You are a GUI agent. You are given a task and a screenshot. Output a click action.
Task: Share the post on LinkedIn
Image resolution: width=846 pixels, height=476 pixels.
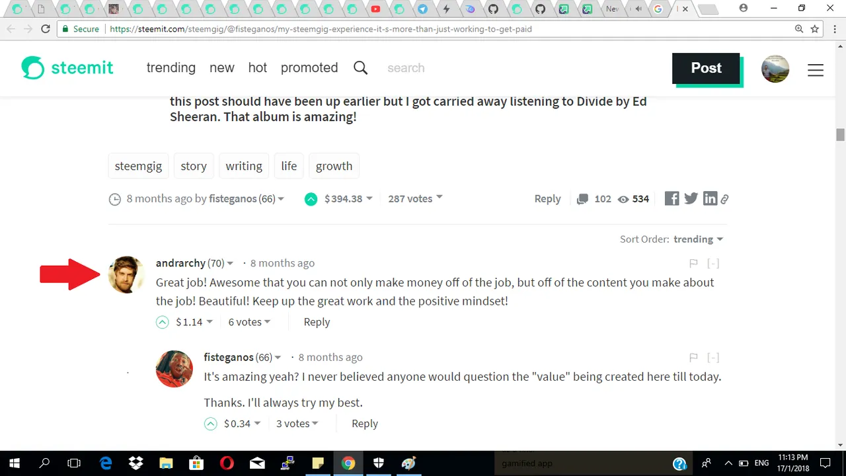[x=710, y=198]
